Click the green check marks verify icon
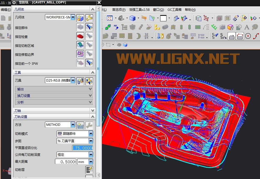The height and width of the screenshot is (179, 260). [214, 27]
